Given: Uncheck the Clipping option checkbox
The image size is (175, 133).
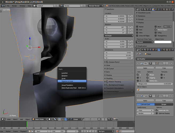Looking at the screenshot, I should click(147, 78).
